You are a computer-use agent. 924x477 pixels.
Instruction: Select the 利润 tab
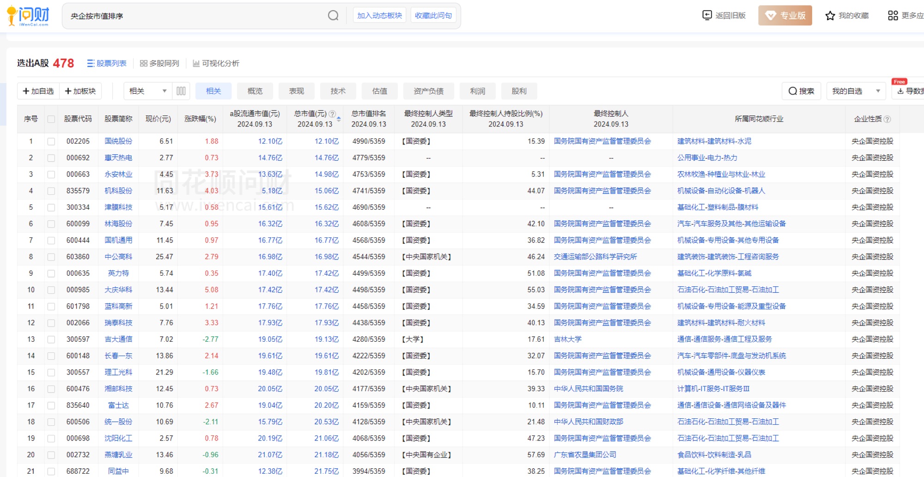478,91
